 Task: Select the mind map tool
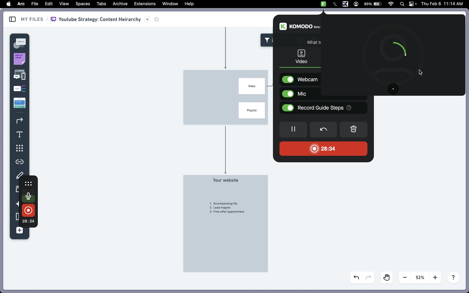pyautogui.click(x=19, y=88)
